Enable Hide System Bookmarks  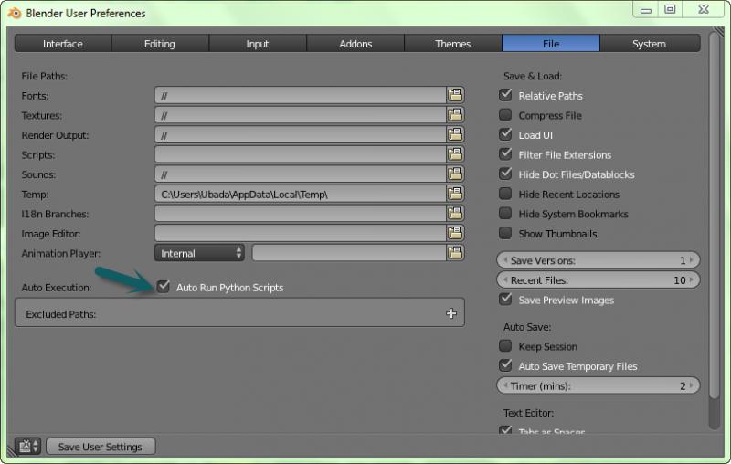[505, 214]
